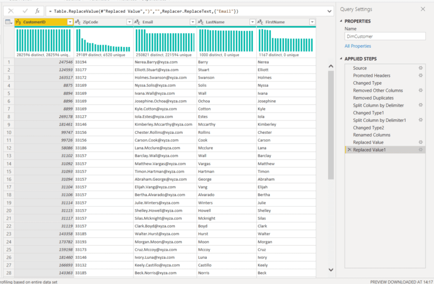This screenshot has height=284, width=434.
Task: Open the ZipCode column filter dropdown
Action: [130, 22]
